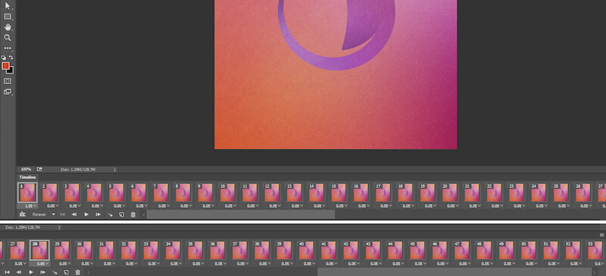606x276 pixels.
Task: Select previous frame in the upper timeline panel
Action: (74, 215)
